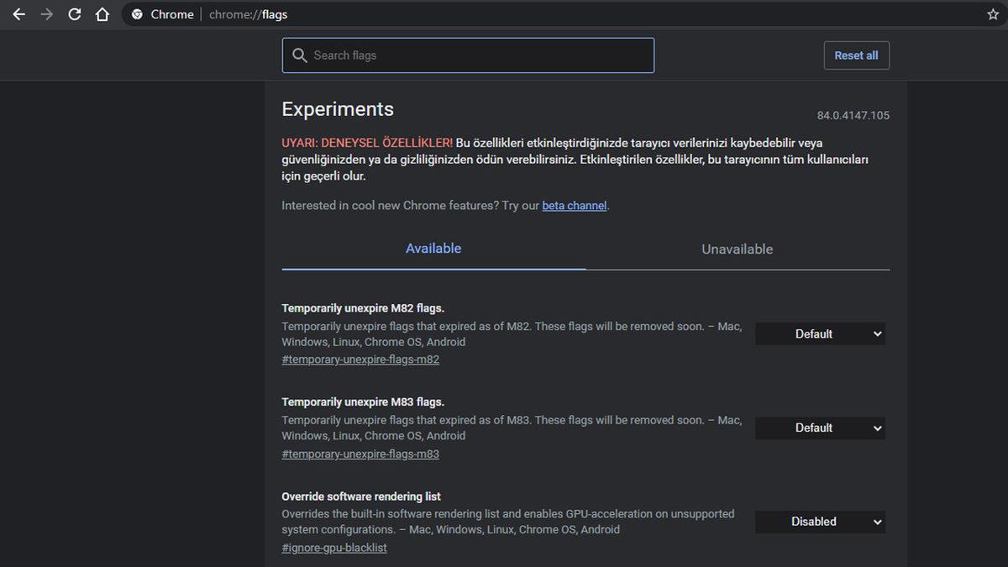Click the version number 84.0.4147.105
This screenshot has width=1008, height=567.
coord(851,115)
